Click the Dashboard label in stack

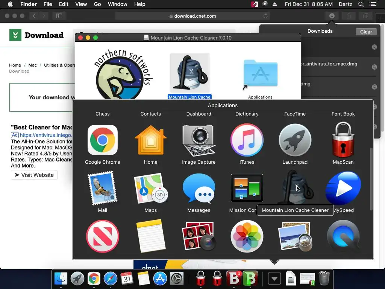point(199,114)
